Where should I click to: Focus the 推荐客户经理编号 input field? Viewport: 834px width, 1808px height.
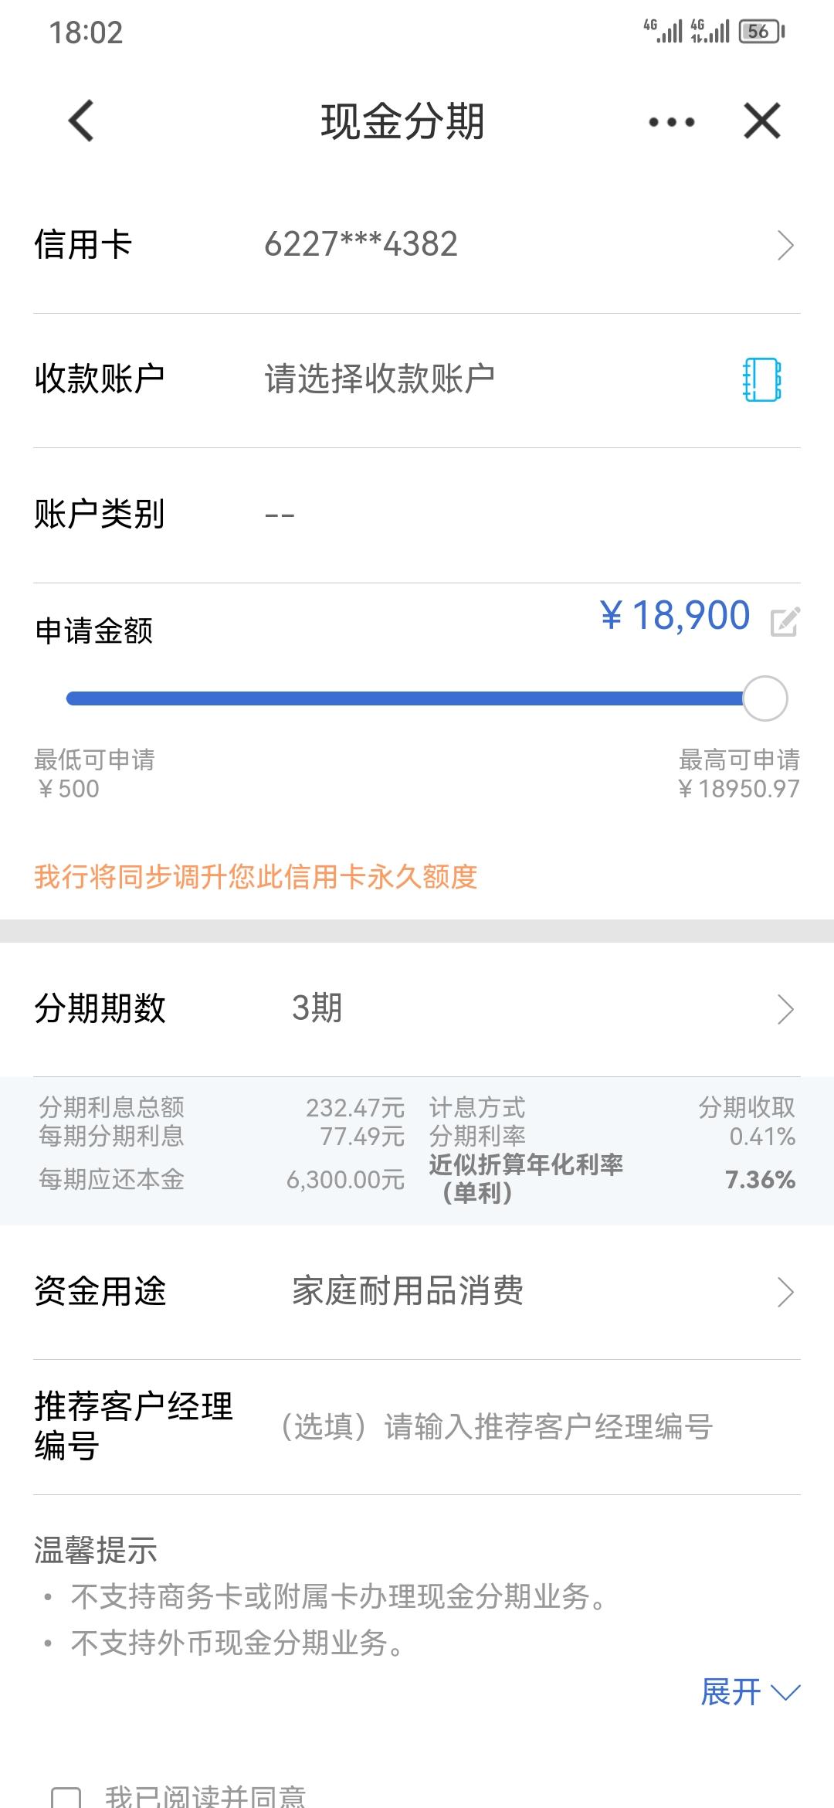coord(496,1426)
